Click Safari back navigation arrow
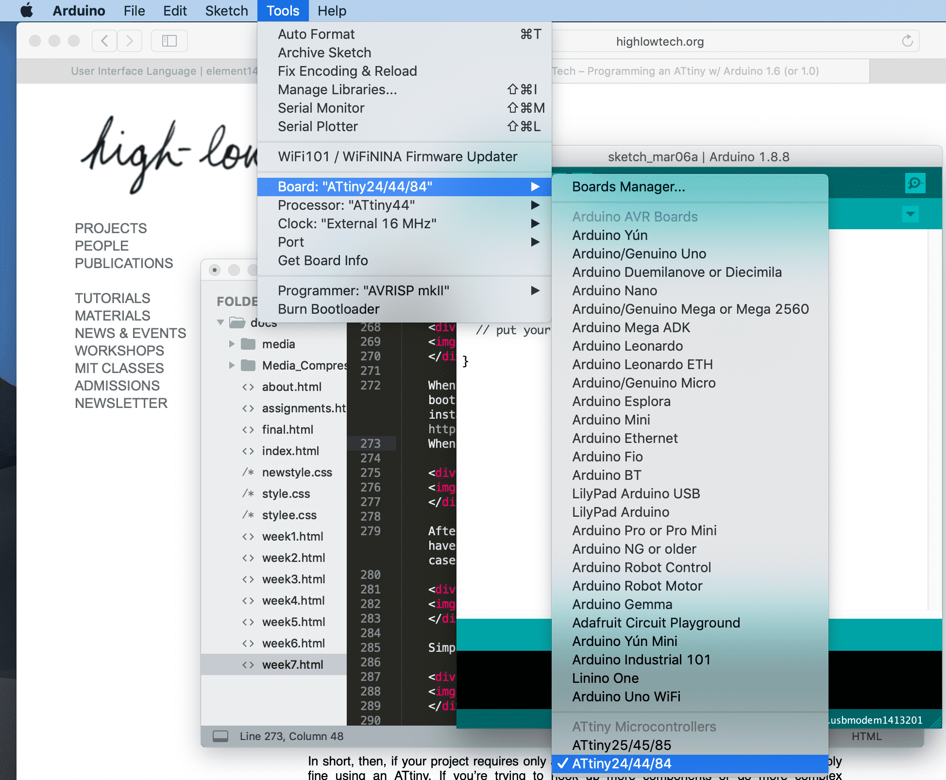 coord(104,41)
